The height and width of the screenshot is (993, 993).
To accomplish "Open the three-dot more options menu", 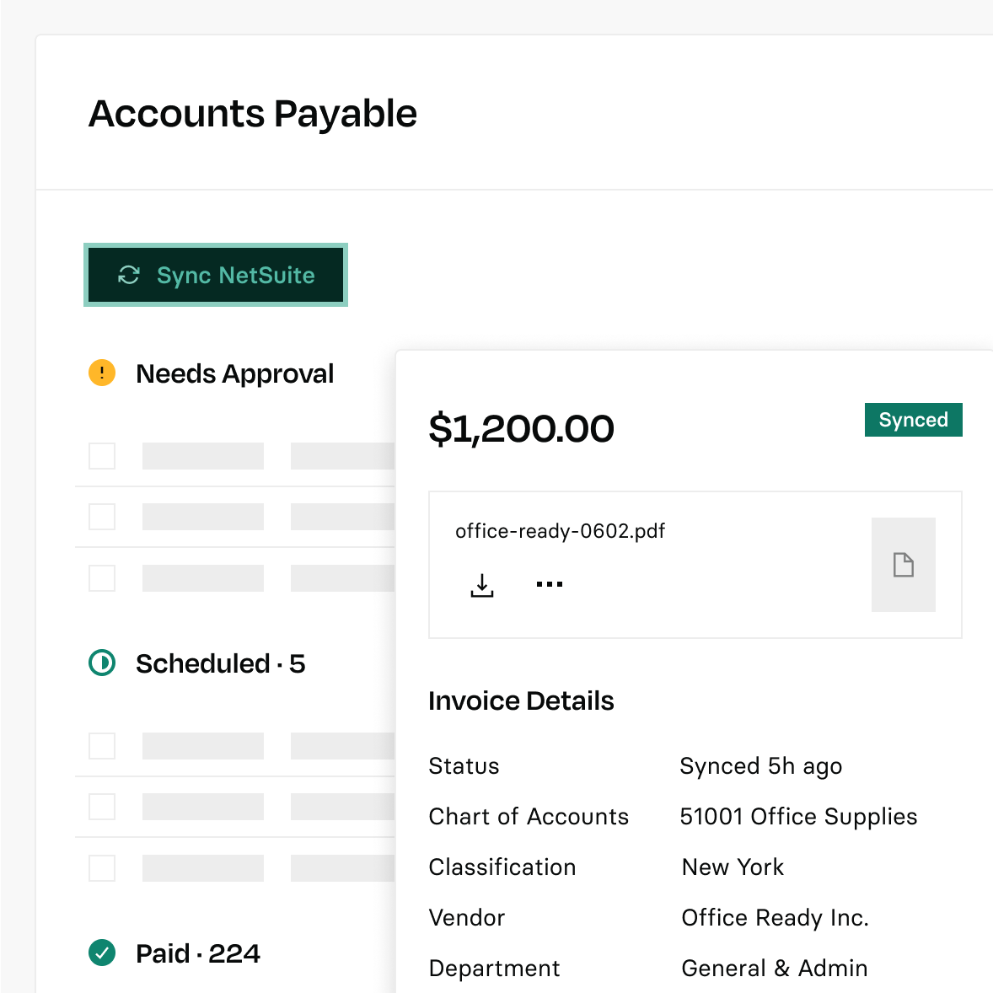I will (x=550, y=584).
